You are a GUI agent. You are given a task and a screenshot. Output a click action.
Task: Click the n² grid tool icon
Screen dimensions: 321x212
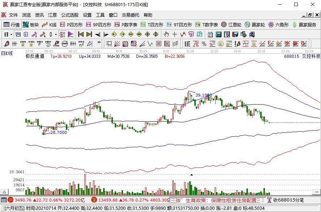point(81,43)
